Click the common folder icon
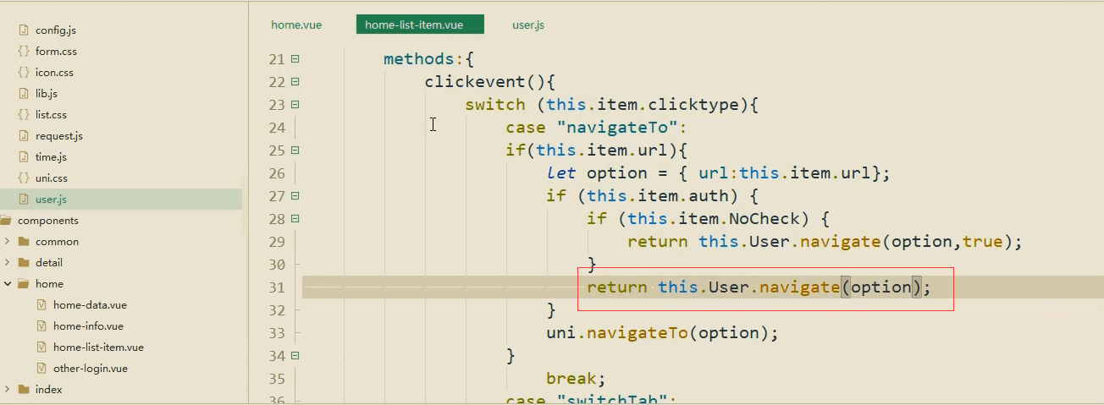The image size is (1104, 405). [24, 241]
